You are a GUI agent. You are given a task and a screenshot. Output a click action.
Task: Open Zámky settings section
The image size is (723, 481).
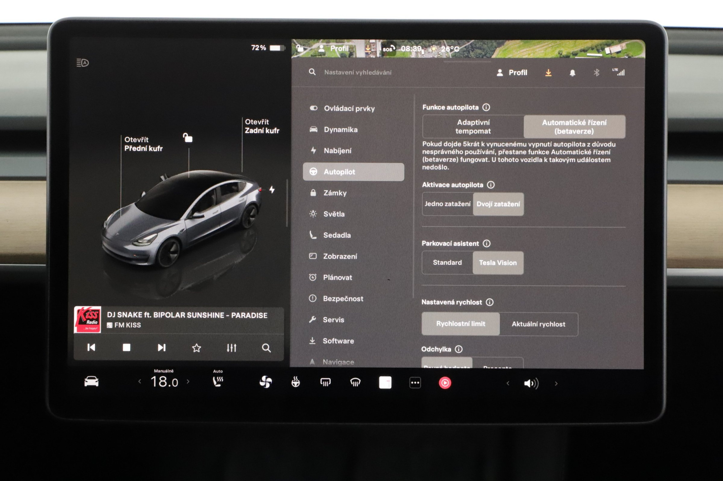[x=353, y=193]
